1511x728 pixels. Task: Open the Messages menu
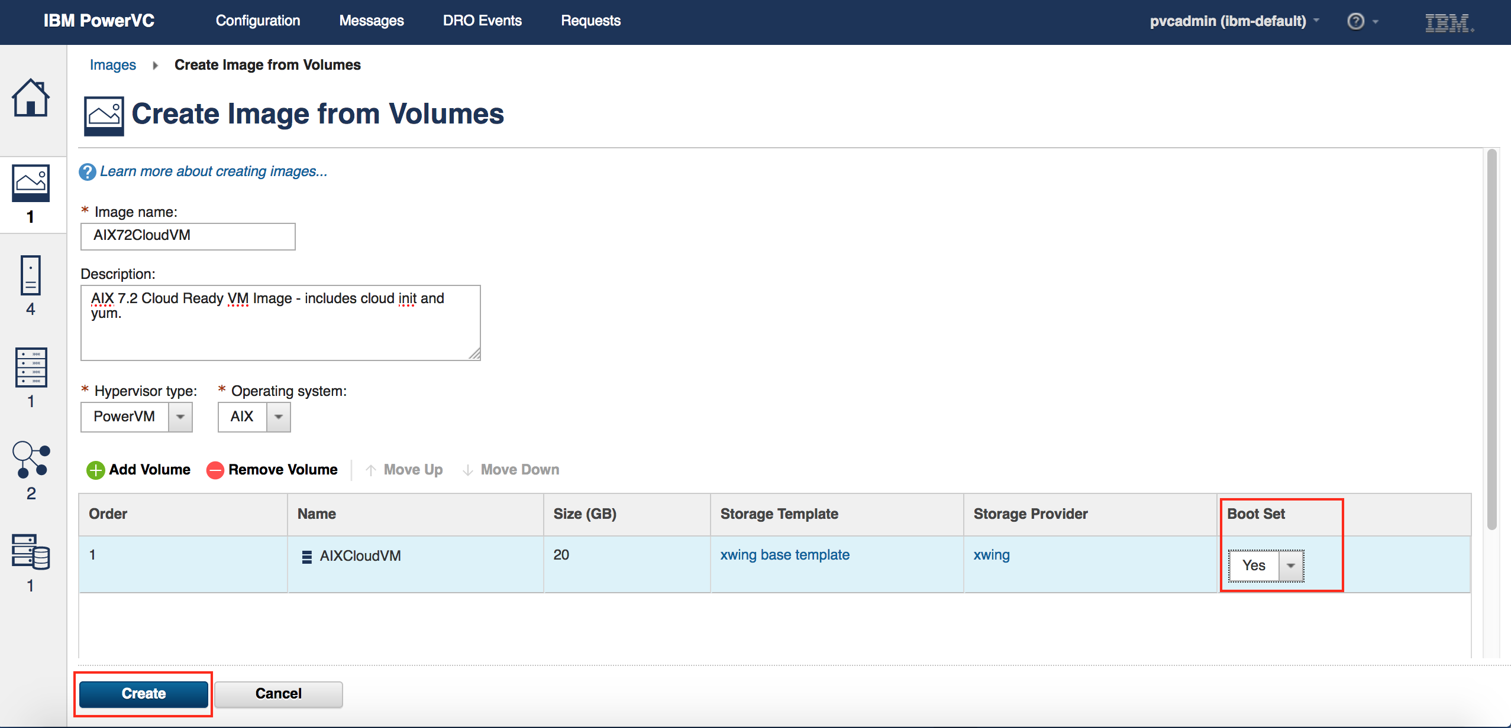click(372, 21)
